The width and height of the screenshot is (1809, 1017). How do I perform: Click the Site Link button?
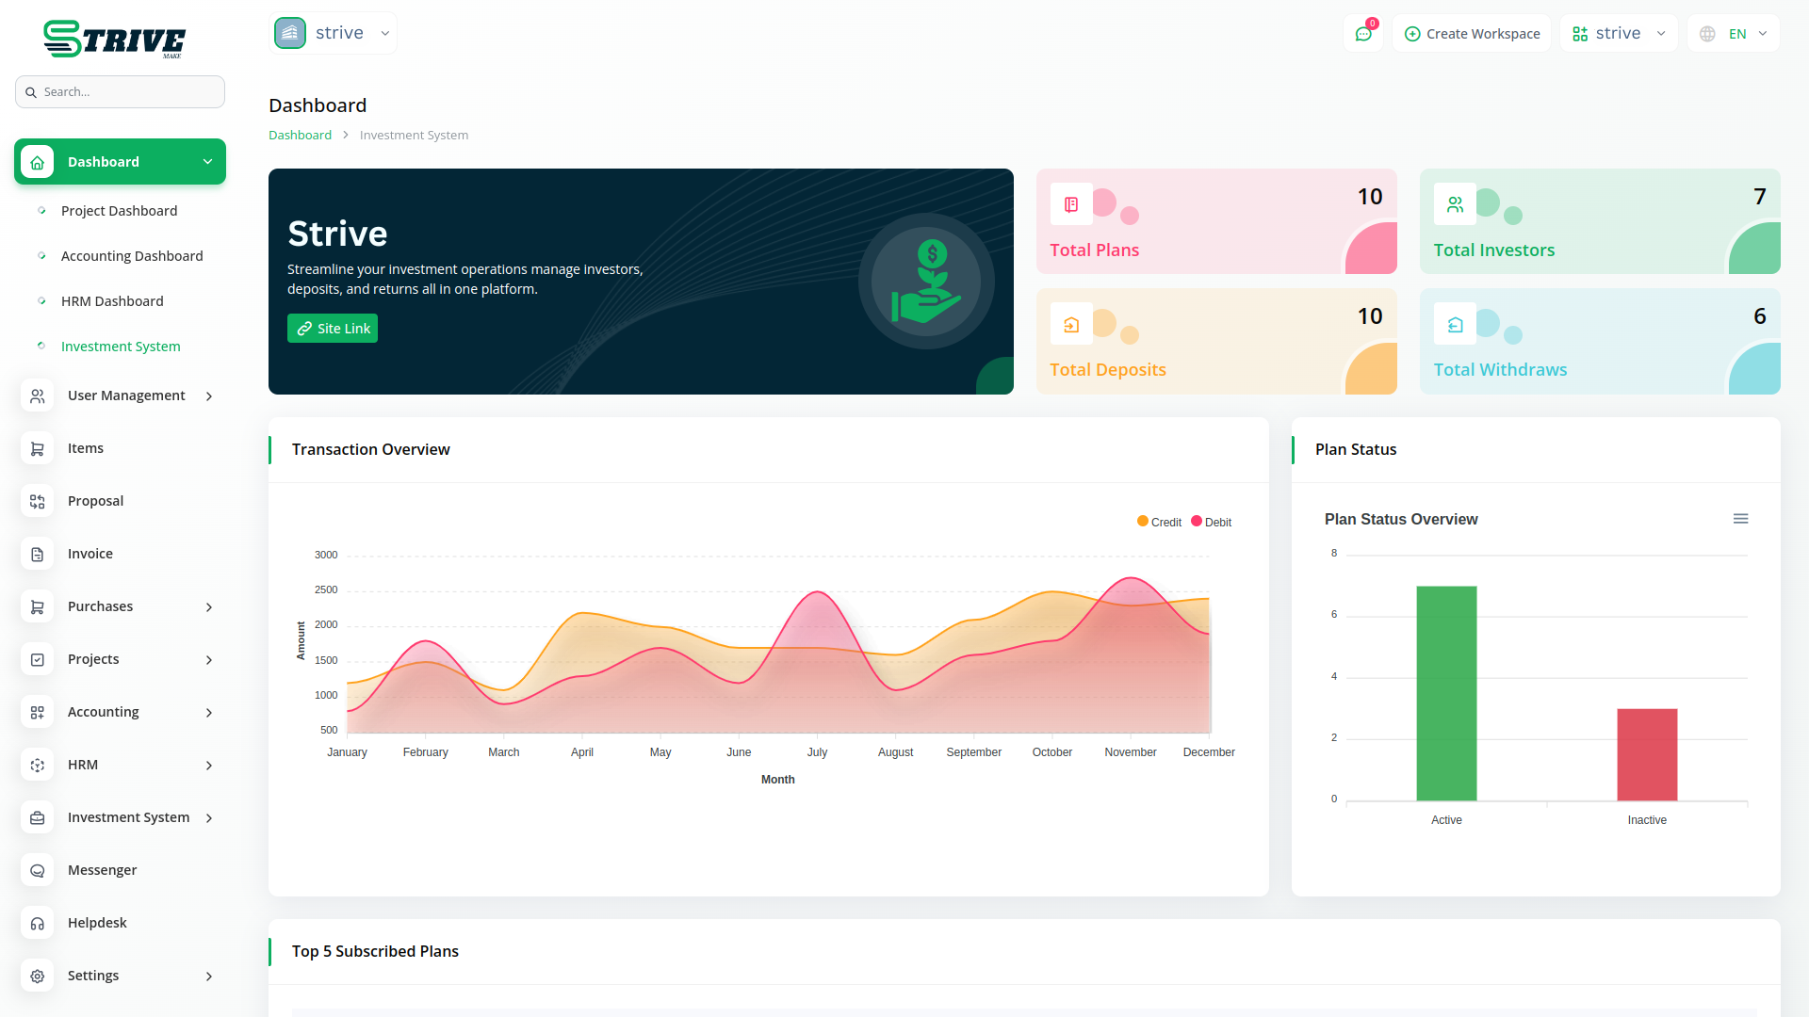pyautogui.click(x=333, y=329)
